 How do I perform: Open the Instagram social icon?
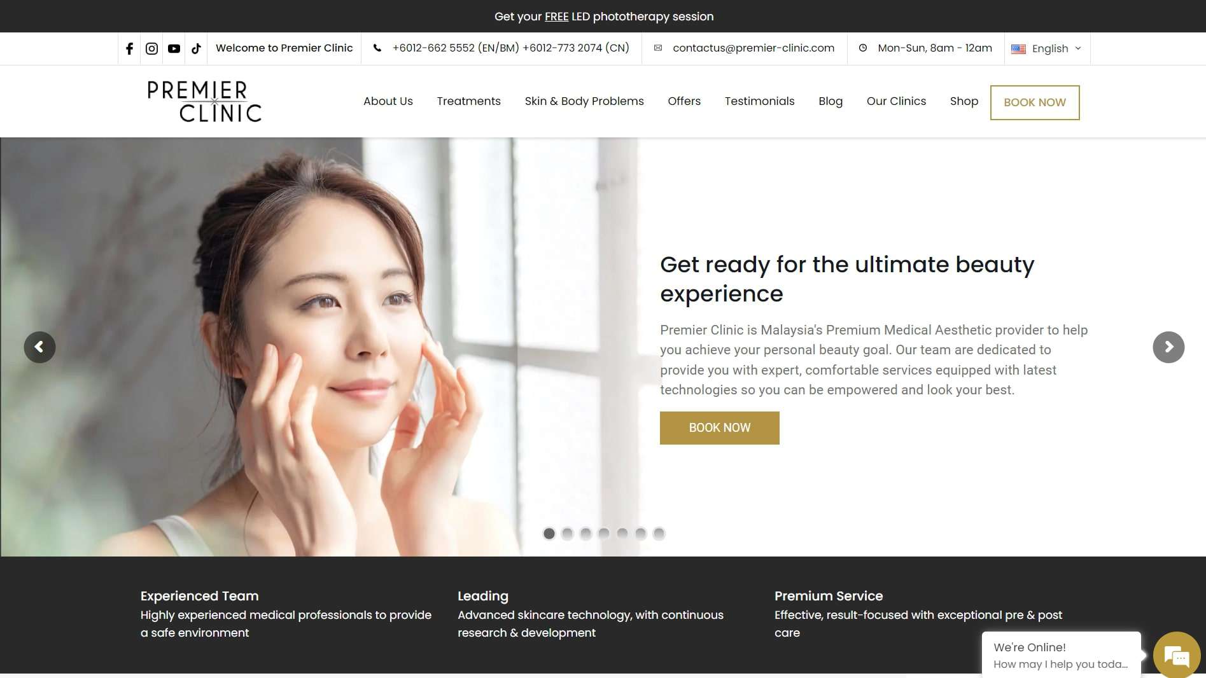point(151,48)
